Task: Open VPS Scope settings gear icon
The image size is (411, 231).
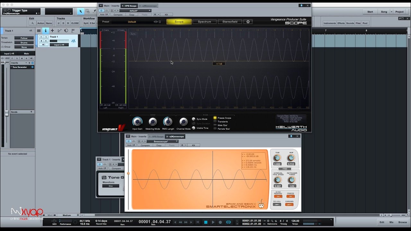Action: coord(248,22)
